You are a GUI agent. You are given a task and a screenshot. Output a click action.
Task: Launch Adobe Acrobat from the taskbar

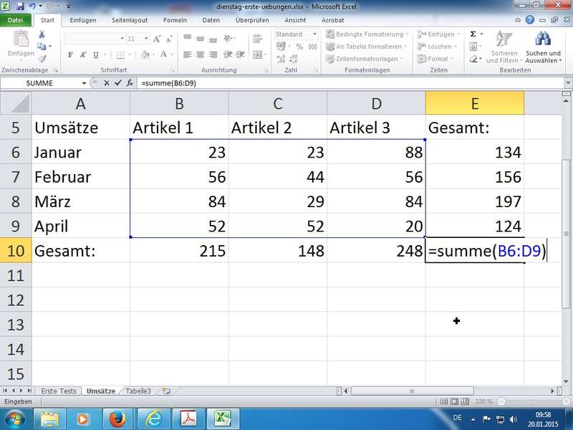click(188, 418)
